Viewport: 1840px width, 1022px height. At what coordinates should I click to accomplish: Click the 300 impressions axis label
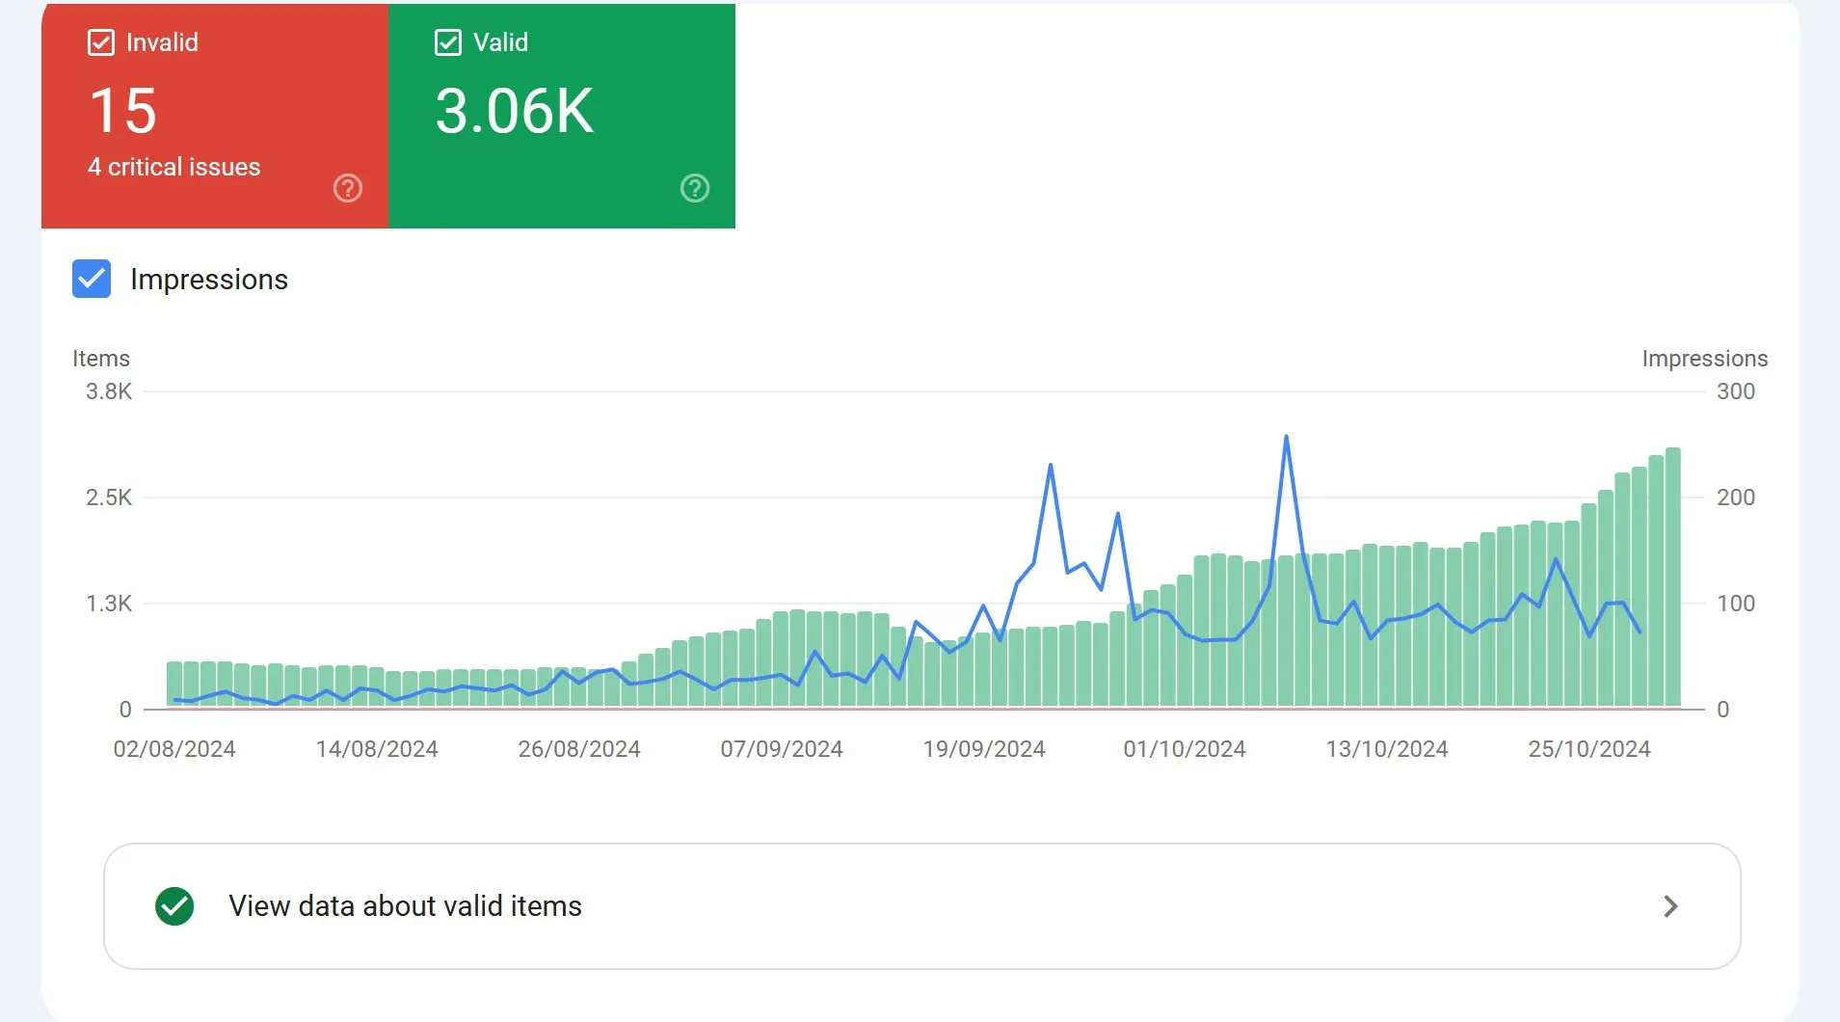[x=1736, y=391]
